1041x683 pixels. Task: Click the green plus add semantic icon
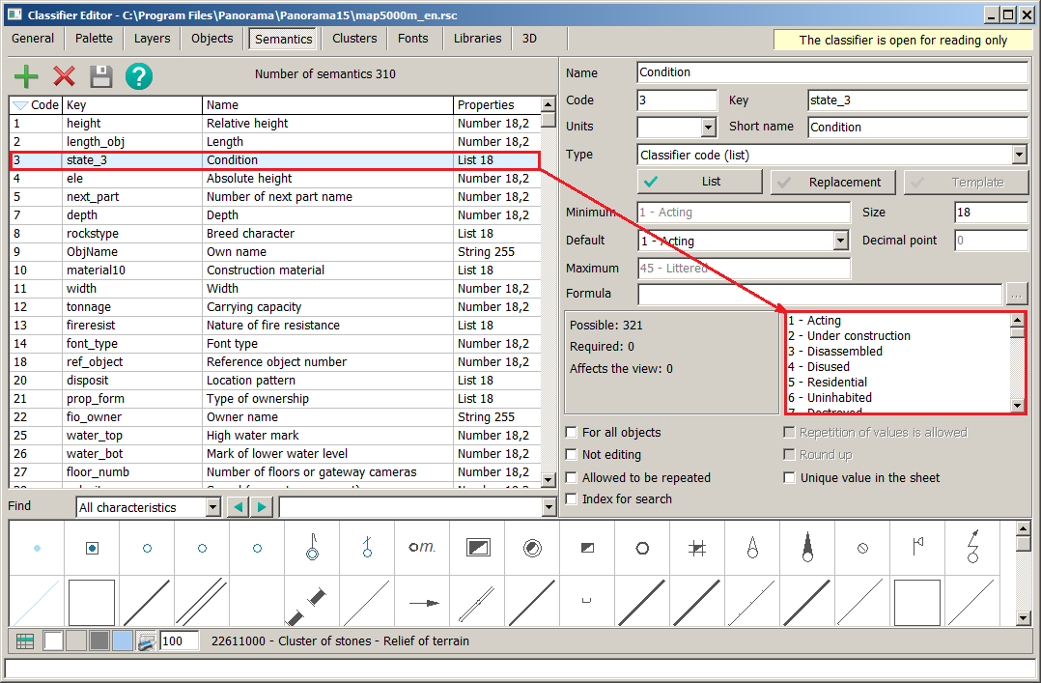[26, 76]
